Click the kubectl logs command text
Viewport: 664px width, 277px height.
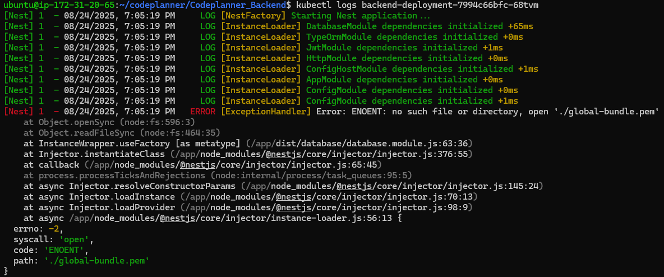[x=326, y=5]
